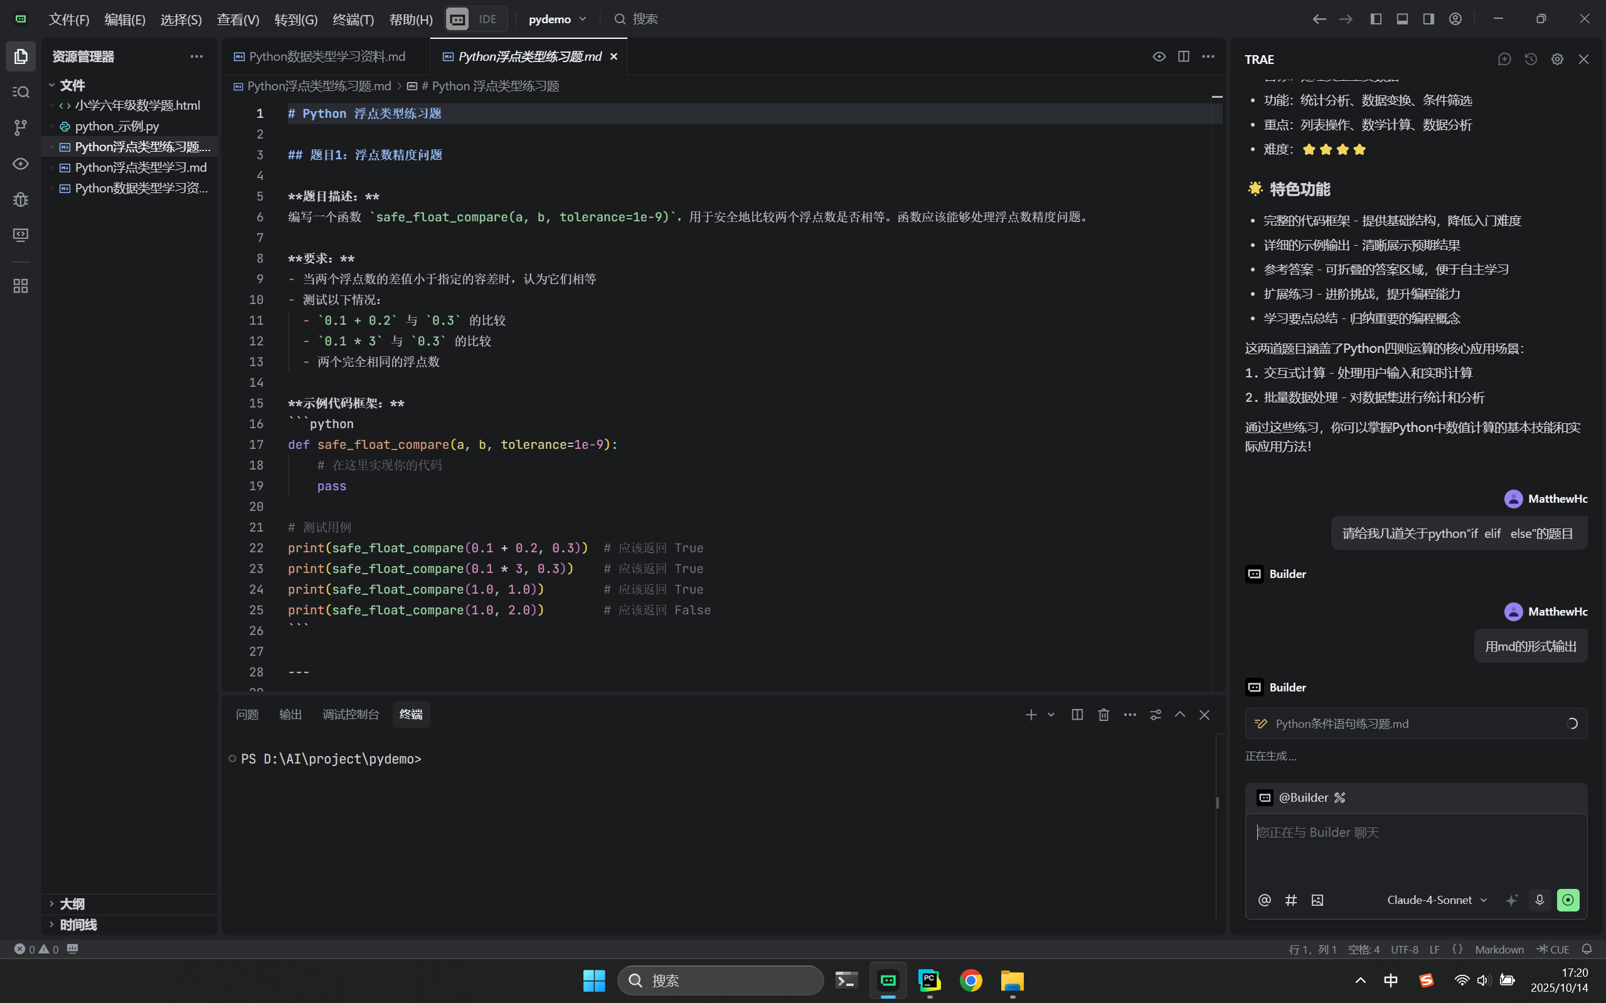Open the account profile icon
Image resolution: width=1606 pixels, height=1003 pixels.
pos(1455,19)
